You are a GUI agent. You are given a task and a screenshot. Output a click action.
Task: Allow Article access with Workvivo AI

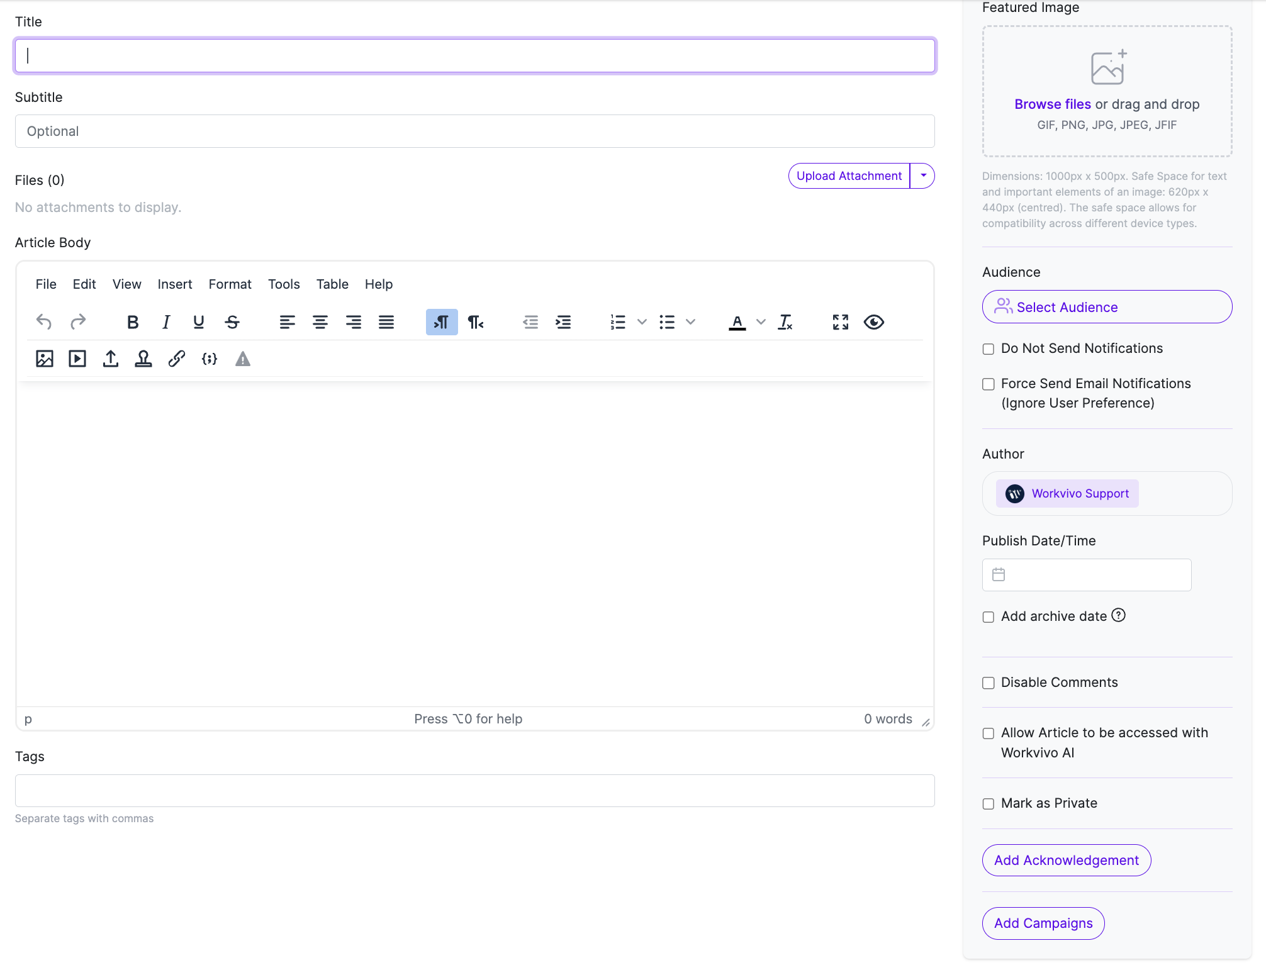coord(989,733)
